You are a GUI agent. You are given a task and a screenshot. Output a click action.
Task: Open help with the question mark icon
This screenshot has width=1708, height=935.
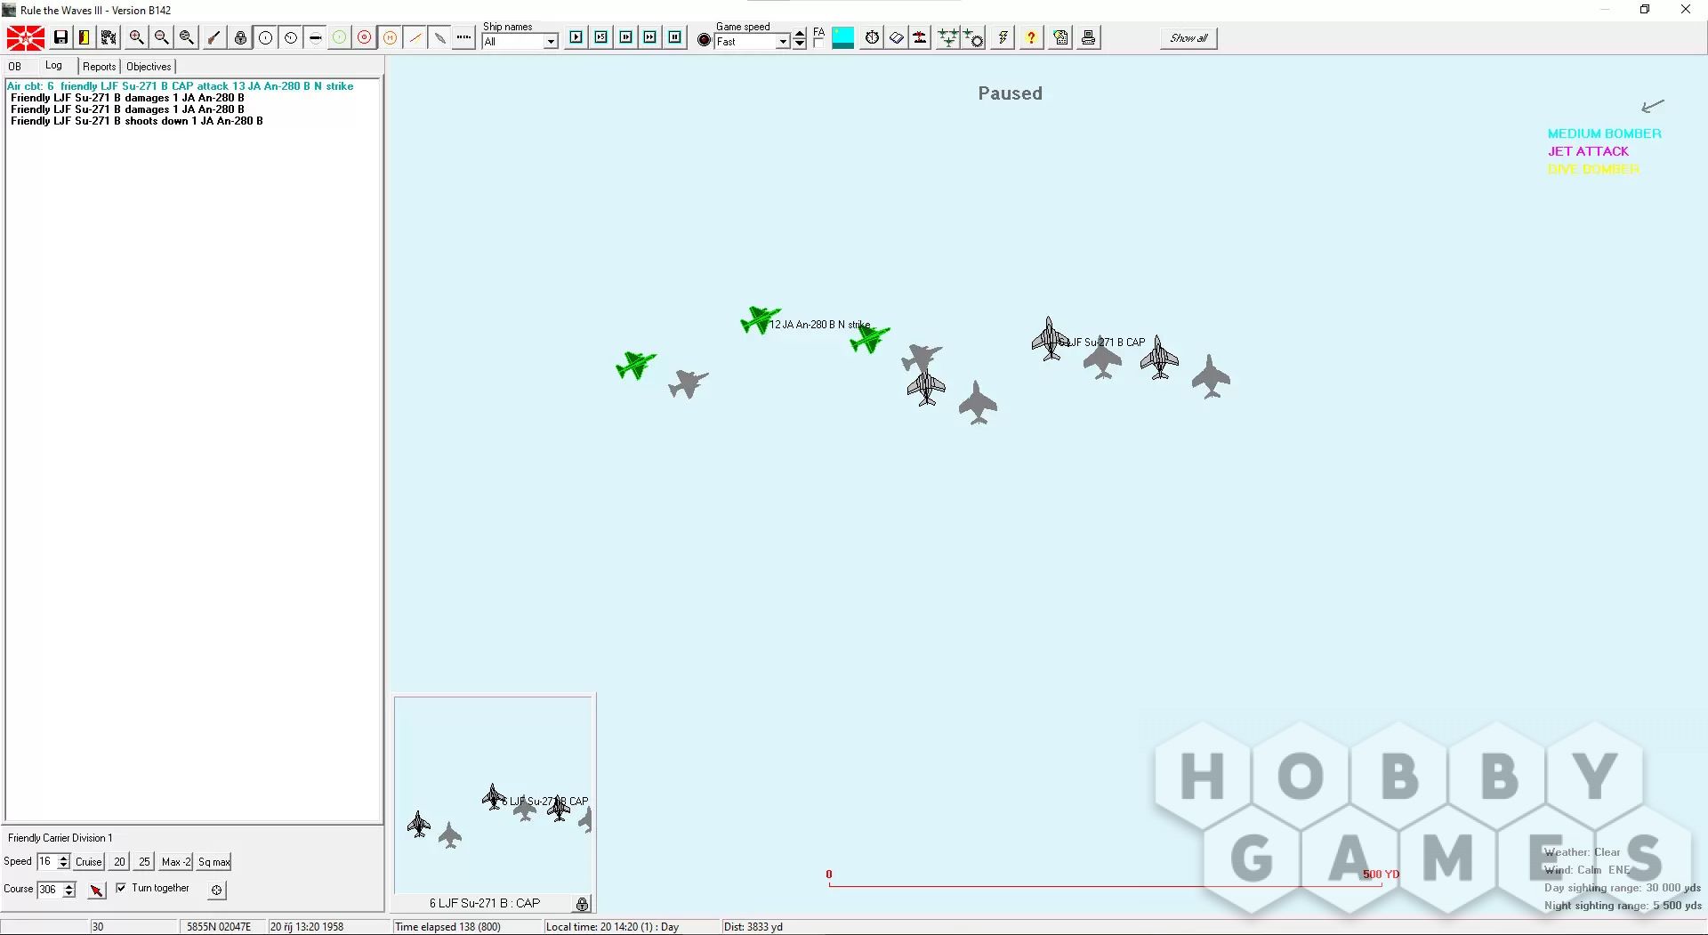(1031, 38)
